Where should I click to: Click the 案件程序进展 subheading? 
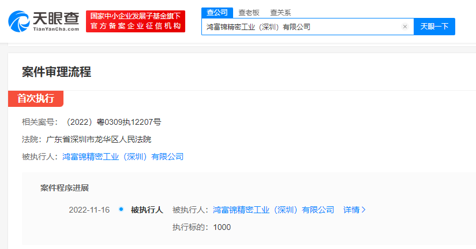65,188
